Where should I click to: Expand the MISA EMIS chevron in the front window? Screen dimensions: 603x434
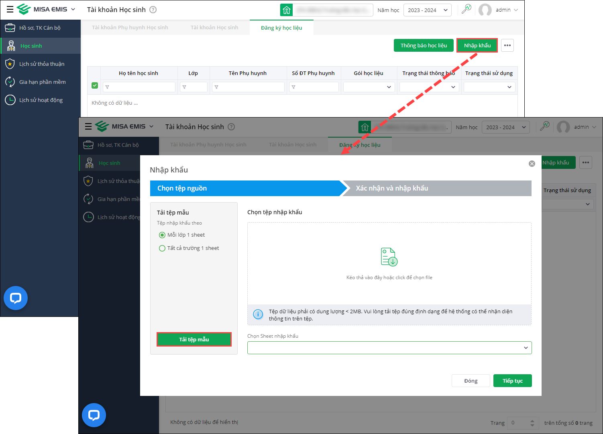coord(151,126)
